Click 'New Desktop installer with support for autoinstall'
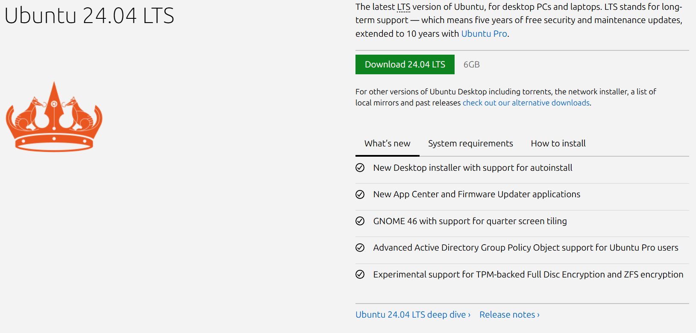The image size is (696, 333). 473,168
